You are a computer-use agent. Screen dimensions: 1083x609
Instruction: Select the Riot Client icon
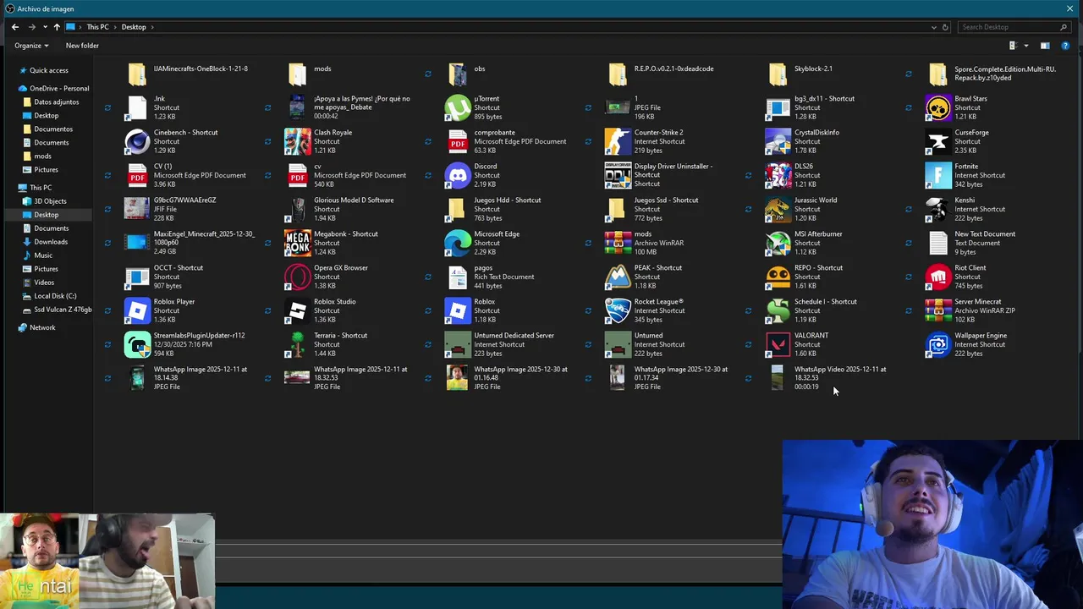tap(938, 277)
